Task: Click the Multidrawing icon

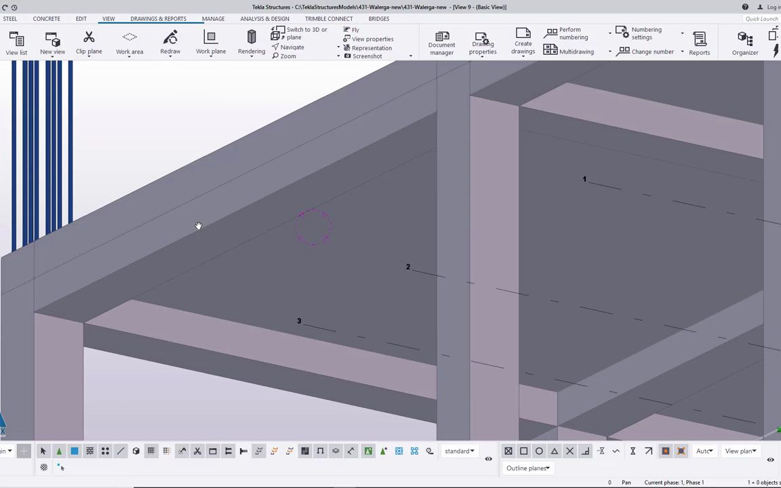Action: click(550, 49)
